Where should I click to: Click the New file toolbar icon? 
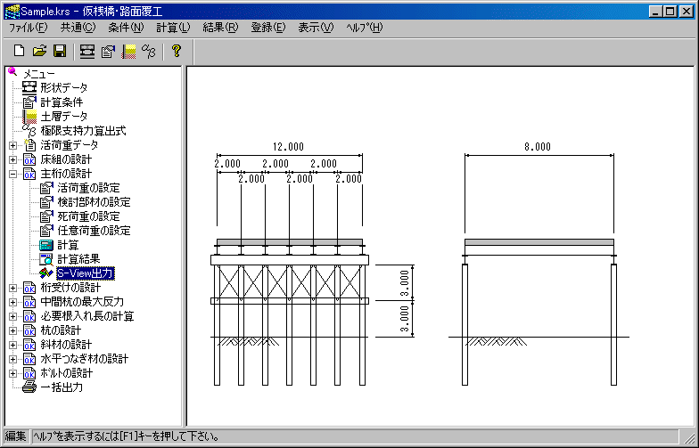click(20, 51)
